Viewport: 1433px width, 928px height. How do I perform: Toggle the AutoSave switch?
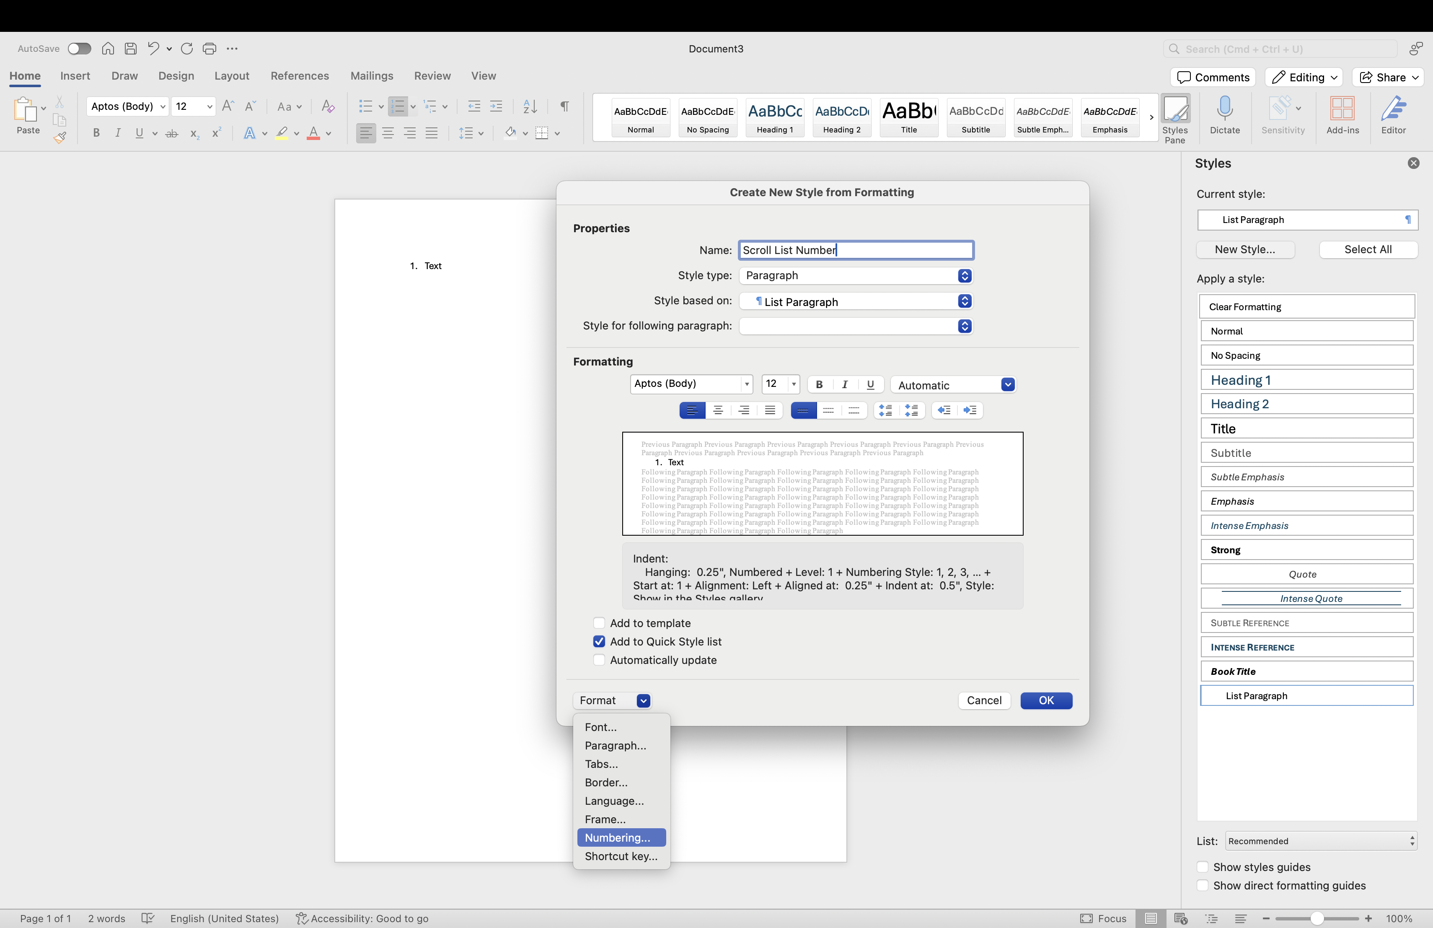point(79,48)
